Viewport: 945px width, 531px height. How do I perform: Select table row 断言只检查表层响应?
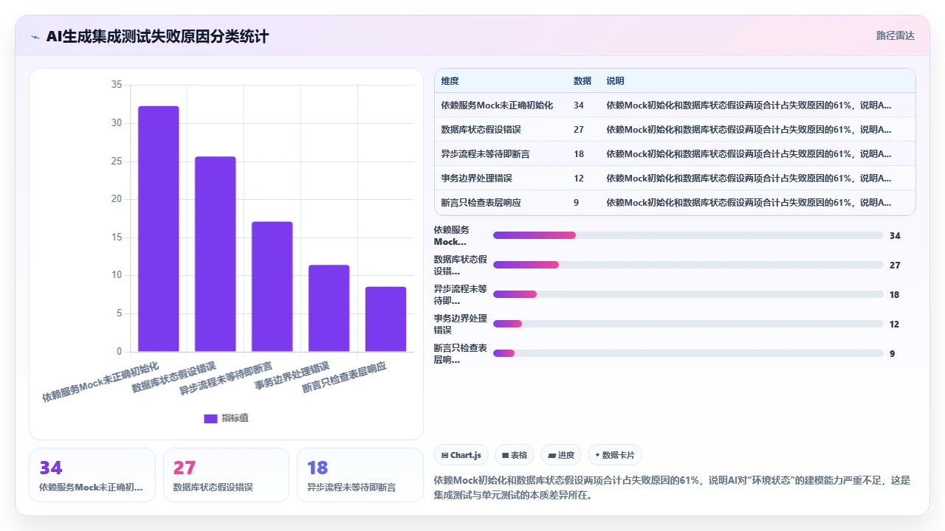coord(675,202)
